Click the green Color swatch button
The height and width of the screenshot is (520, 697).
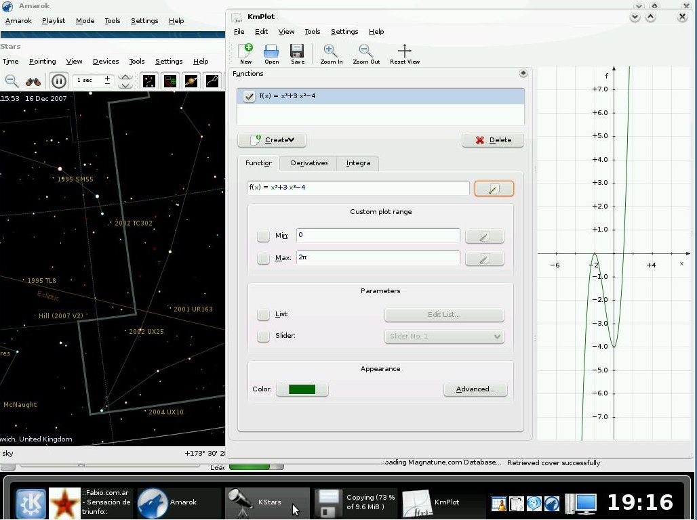[302, 389]
